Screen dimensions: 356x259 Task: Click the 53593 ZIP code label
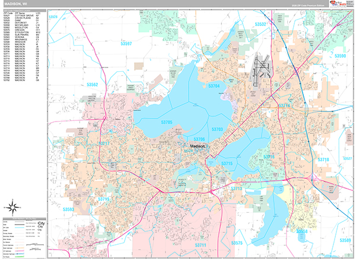(x=69, y=209)
